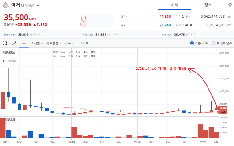The height and width of the screenshot is (146, 234).
Task: Click the 35,500 current price label on axis
Action: [223, 108]
